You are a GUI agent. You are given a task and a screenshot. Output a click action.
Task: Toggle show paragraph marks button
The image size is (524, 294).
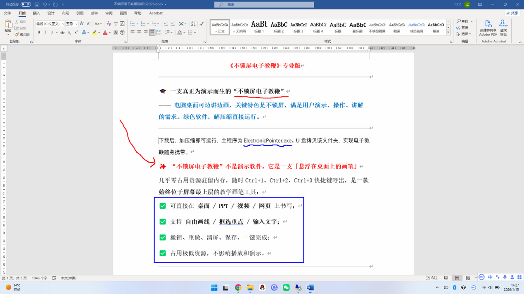(x=202, y=24)
